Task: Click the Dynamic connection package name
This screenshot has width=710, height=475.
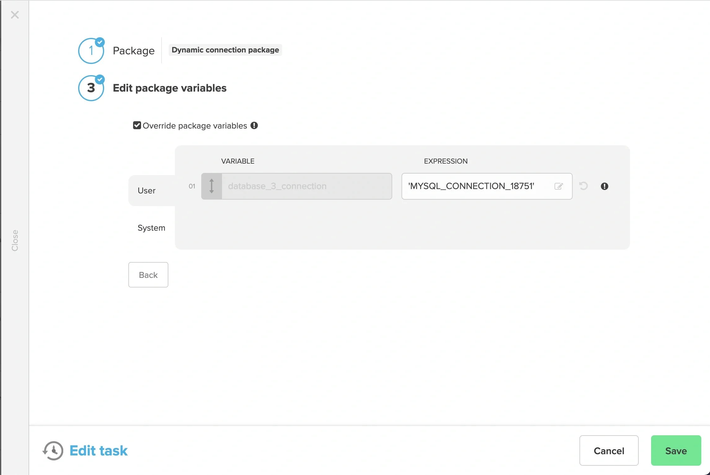Action: tap(225, 50)
